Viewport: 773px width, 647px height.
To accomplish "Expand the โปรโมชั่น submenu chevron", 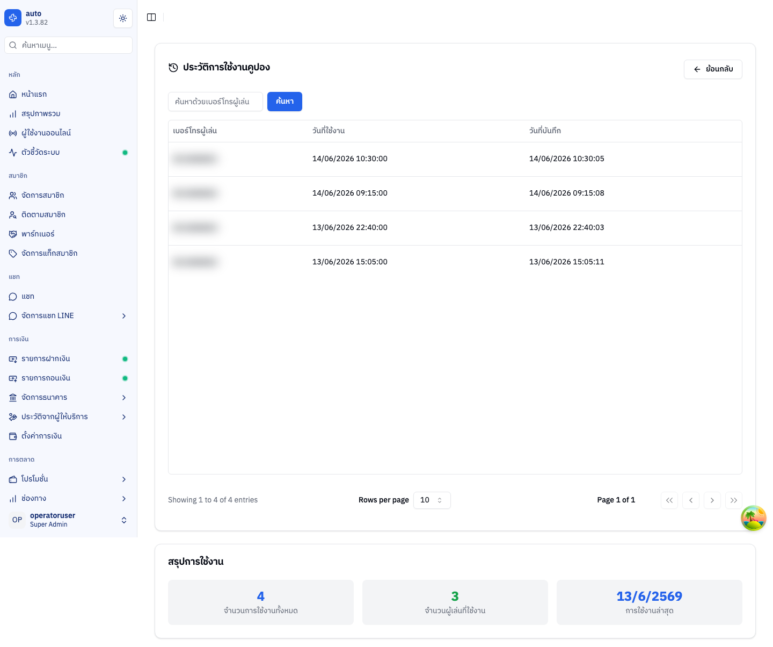I will 124,479.
